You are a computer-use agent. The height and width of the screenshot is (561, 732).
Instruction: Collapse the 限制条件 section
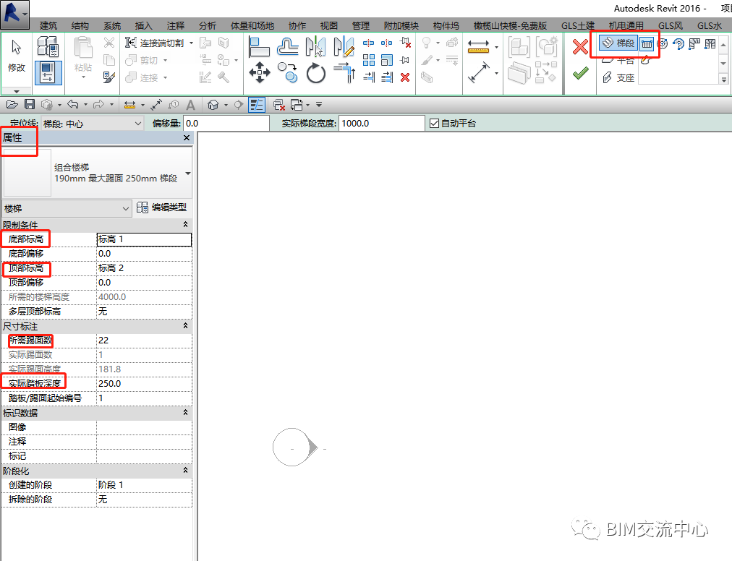click(x=185, y=225)
